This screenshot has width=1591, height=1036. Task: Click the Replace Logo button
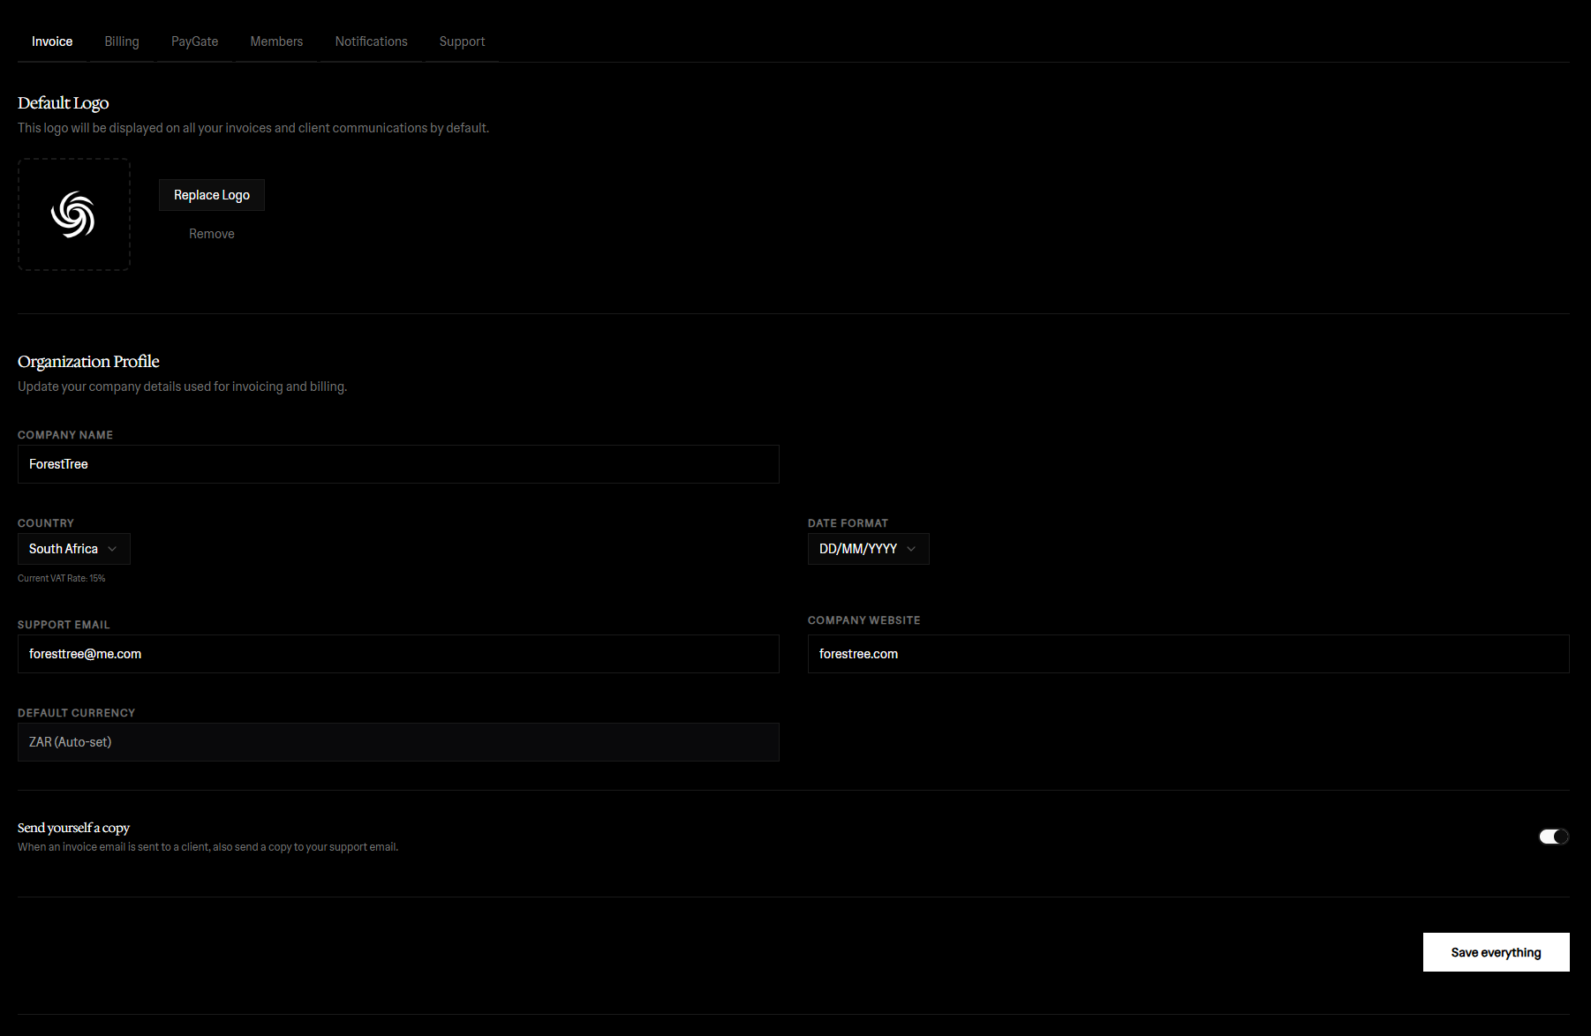coord(211,195)
